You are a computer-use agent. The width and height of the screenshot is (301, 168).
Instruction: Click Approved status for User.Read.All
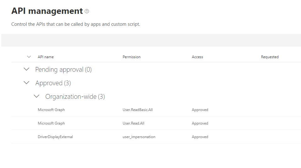(x=200, y=123)
